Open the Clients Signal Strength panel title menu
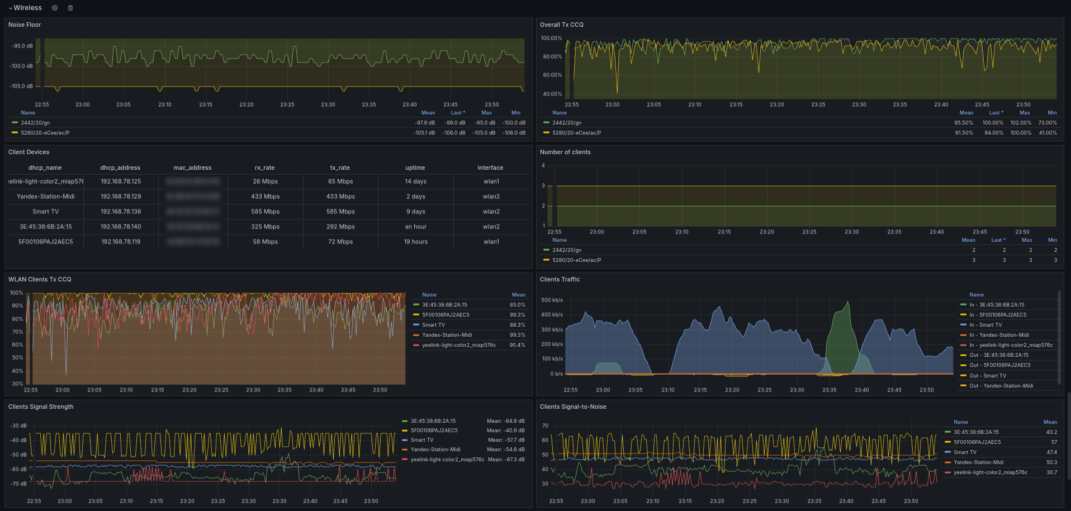 point(41,407)
